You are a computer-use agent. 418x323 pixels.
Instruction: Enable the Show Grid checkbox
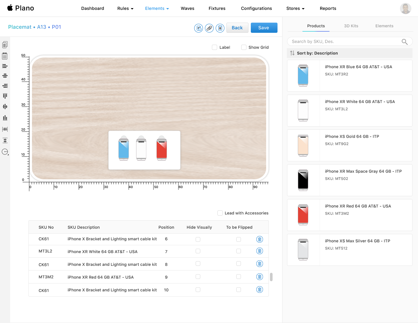tap(244, 47)
